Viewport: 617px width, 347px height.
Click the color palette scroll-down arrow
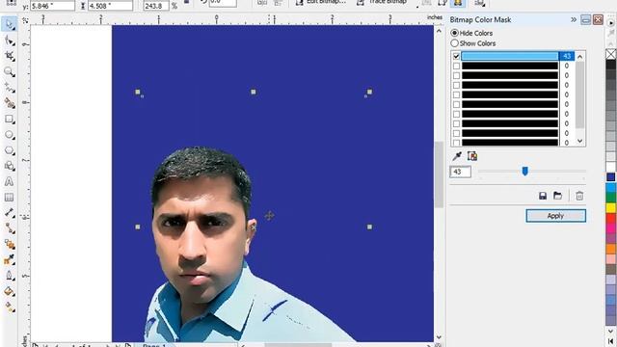[x=610, y=332]
